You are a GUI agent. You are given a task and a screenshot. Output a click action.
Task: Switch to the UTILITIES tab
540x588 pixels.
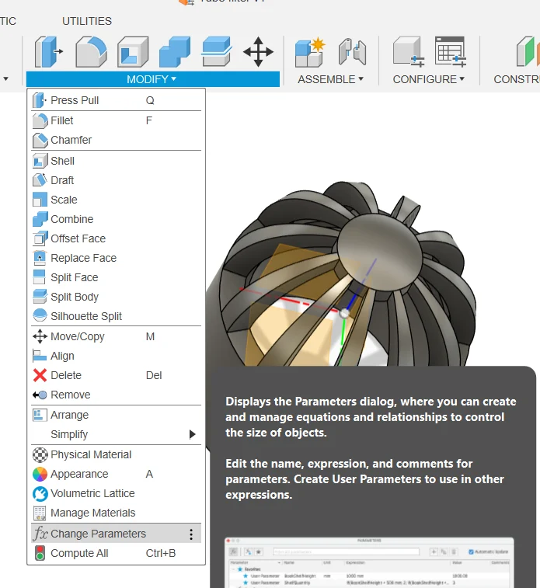click(x=87, y=21)
